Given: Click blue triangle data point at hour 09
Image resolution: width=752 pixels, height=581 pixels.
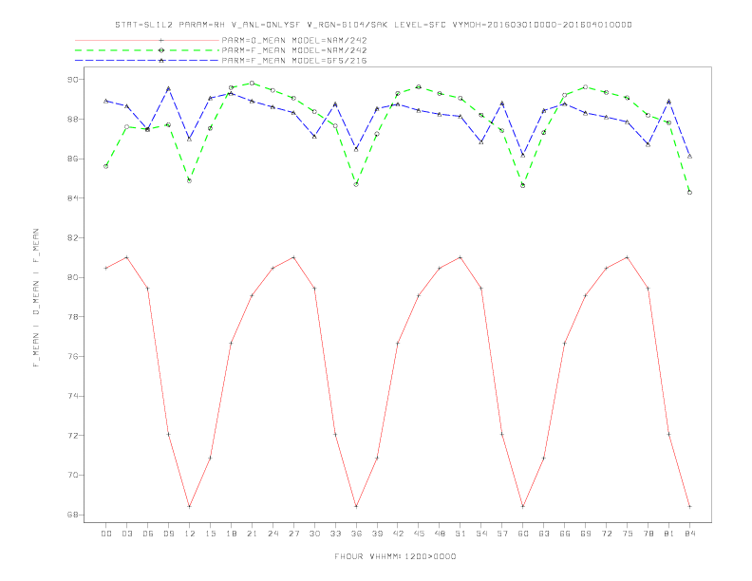Looking at the screenshot, I should coord(168,88).
